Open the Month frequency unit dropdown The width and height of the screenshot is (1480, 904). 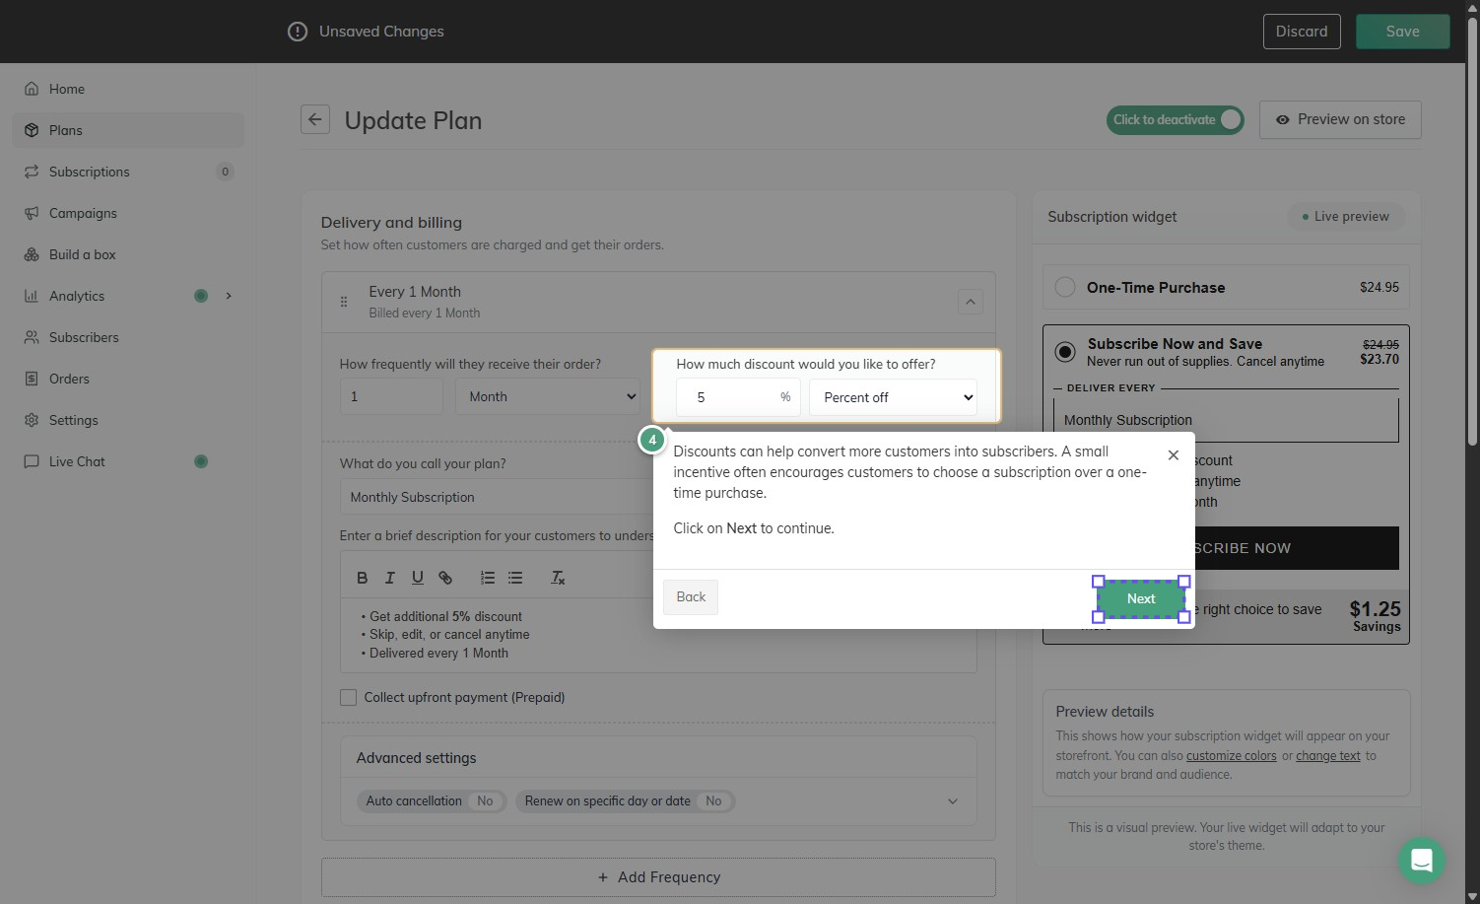point(548,396)
